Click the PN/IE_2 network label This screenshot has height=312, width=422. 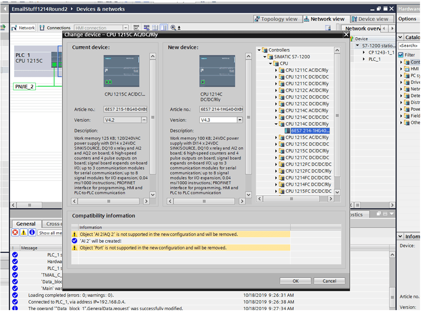(x=24, y=86)
